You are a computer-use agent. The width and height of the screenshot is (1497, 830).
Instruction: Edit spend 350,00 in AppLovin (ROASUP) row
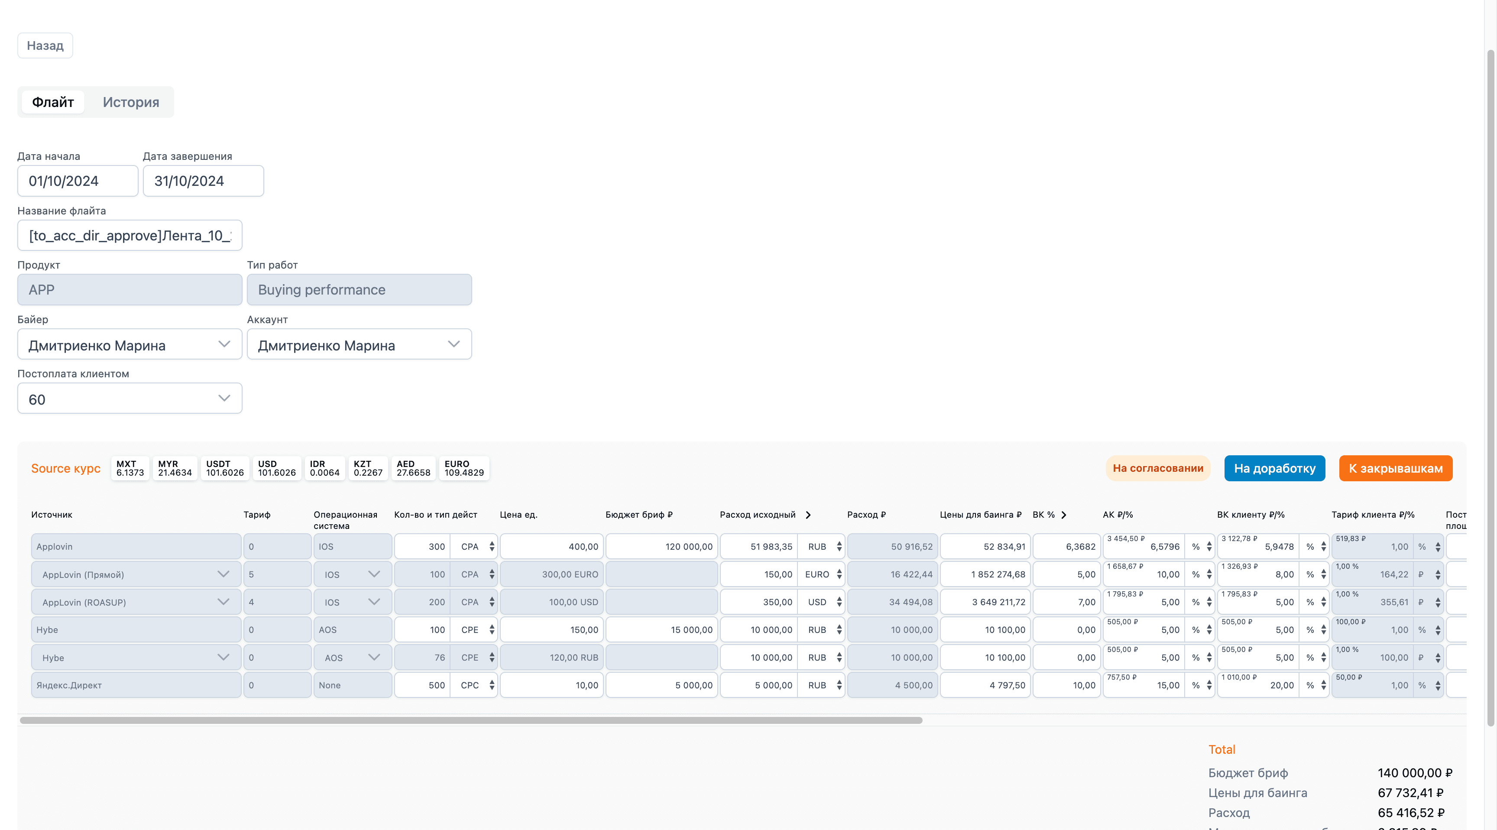(x=759, y=602)
